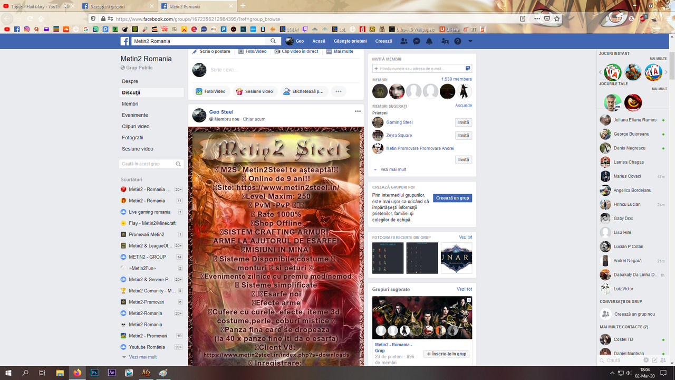Open Evenimente in the group menu

pos(135,115)
